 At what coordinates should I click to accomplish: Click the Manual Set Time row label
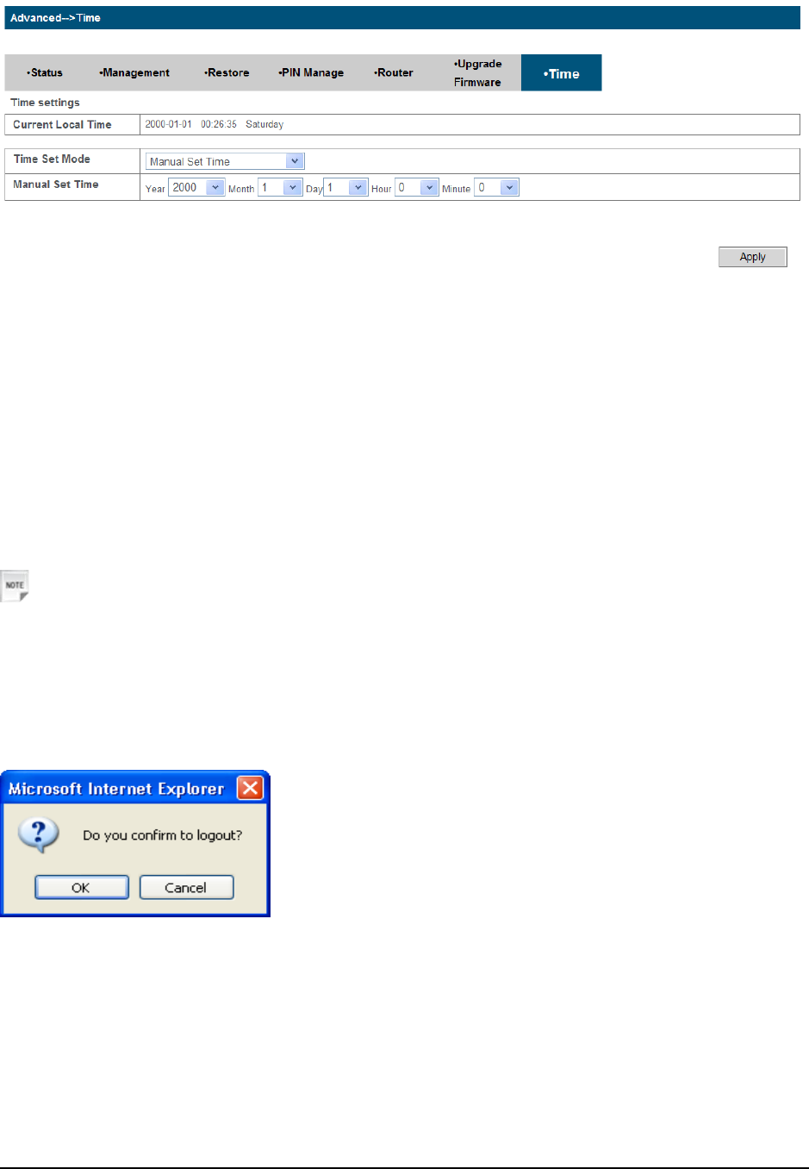coord(56,184)
